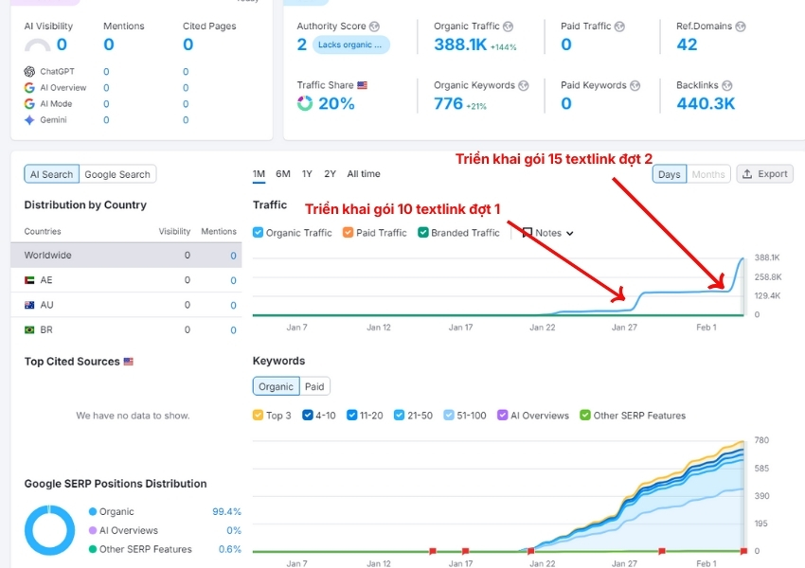Click the Backlinks info icon

pyautogui.click(x=726, y=85)
